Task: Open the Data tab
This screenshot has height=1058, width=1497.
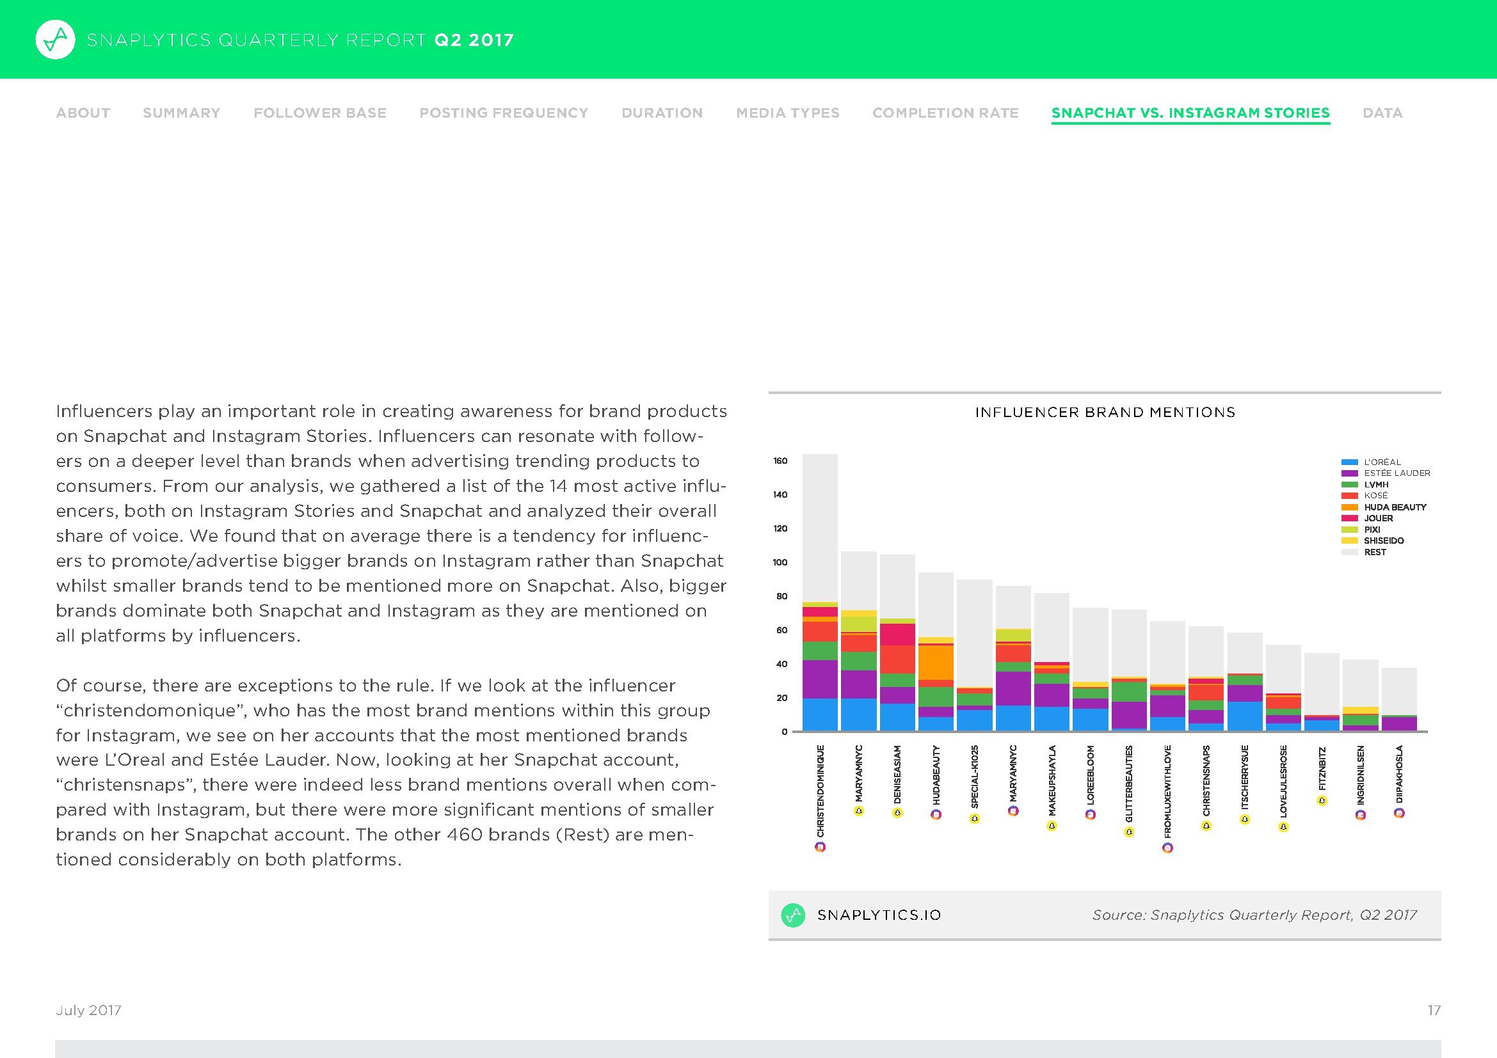Action: pyautogui.click(x=1382, y=113)
